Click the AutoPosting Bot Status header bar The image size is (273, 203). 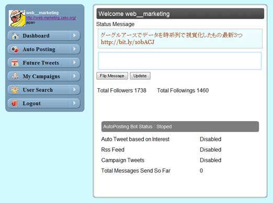pyautogui.click(x=180, y=127)
